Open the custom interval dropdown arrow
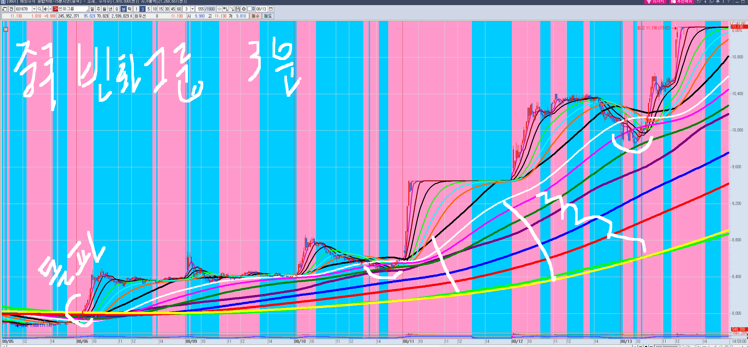Image resolution: width=748 pixels, height=347 pixels. tap(192, 9)
